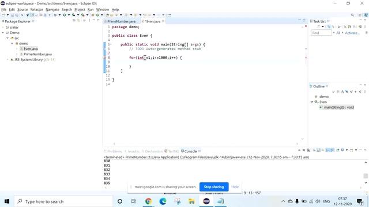Toggle Pin Console button
Viewport: 369px width, 207px height.
[338, 150]
